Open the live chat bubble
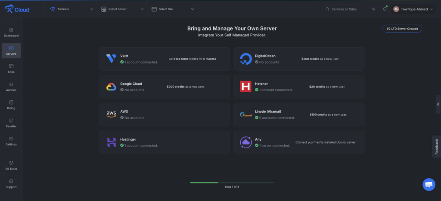Screen dimensions: 441x201 click(x=429, y=185)
